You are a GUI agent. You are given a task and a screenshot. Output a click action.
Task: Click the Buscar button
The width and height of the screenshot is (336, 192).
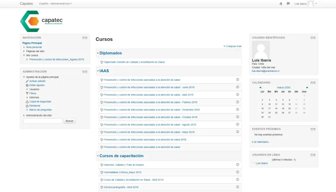69,121
